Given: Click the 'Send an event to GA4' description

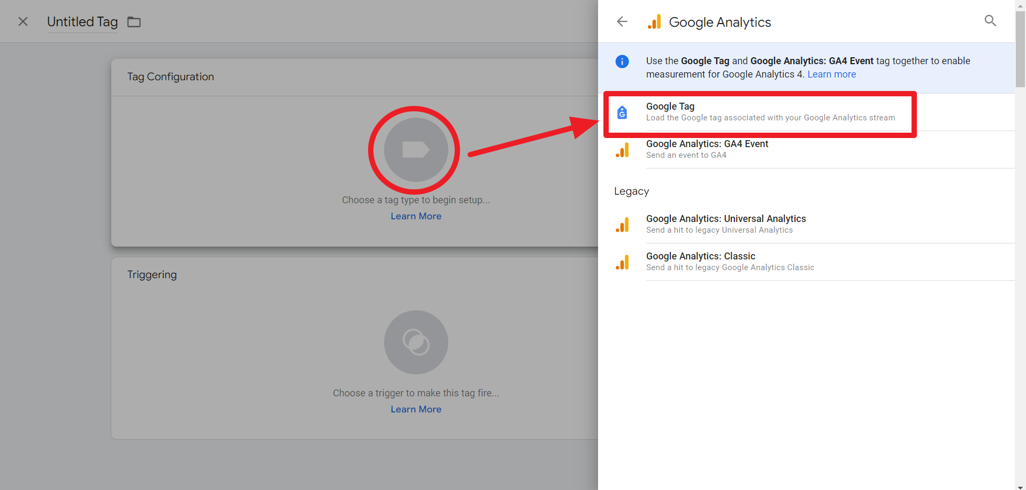Looking at the screenshot, I should pos(686,155).
